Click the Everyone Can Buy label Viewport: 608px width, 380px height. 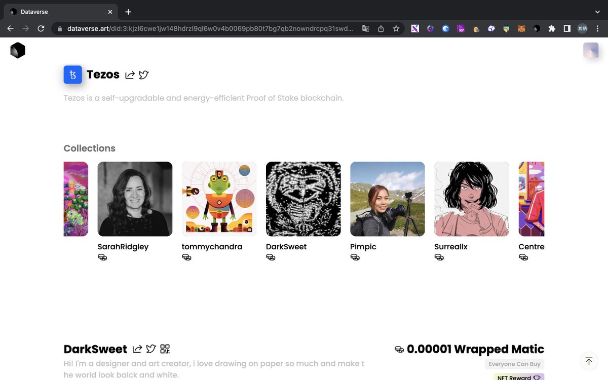[x=514, y=364]
